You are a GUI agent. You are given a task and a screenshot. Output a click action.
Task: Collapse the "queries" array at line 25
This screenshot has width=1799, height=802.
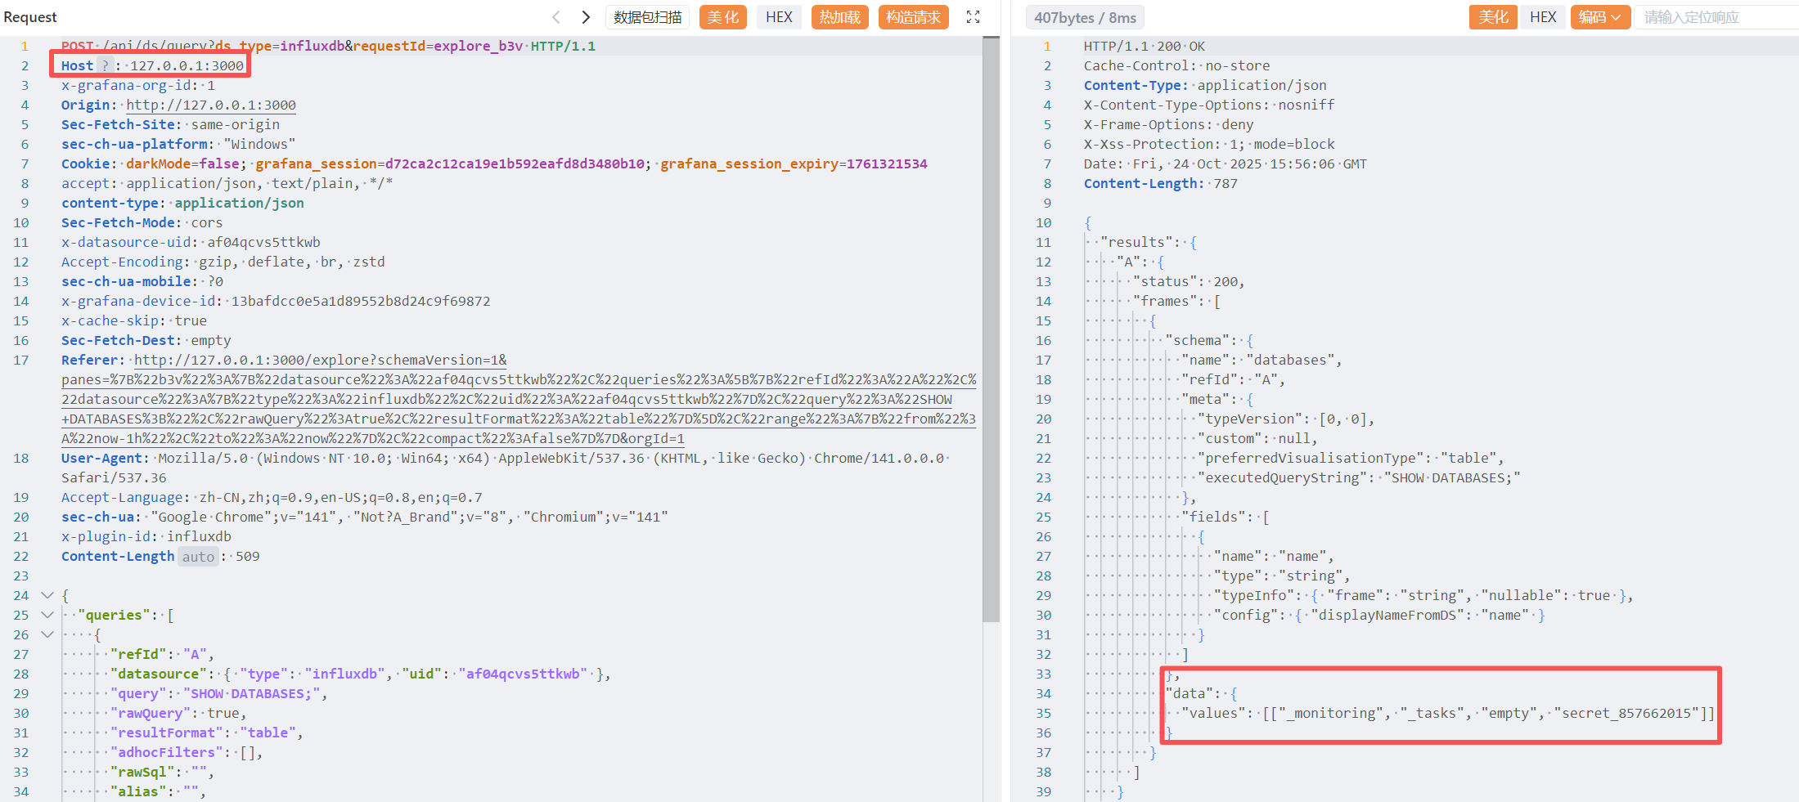click(x=47, y=615)
